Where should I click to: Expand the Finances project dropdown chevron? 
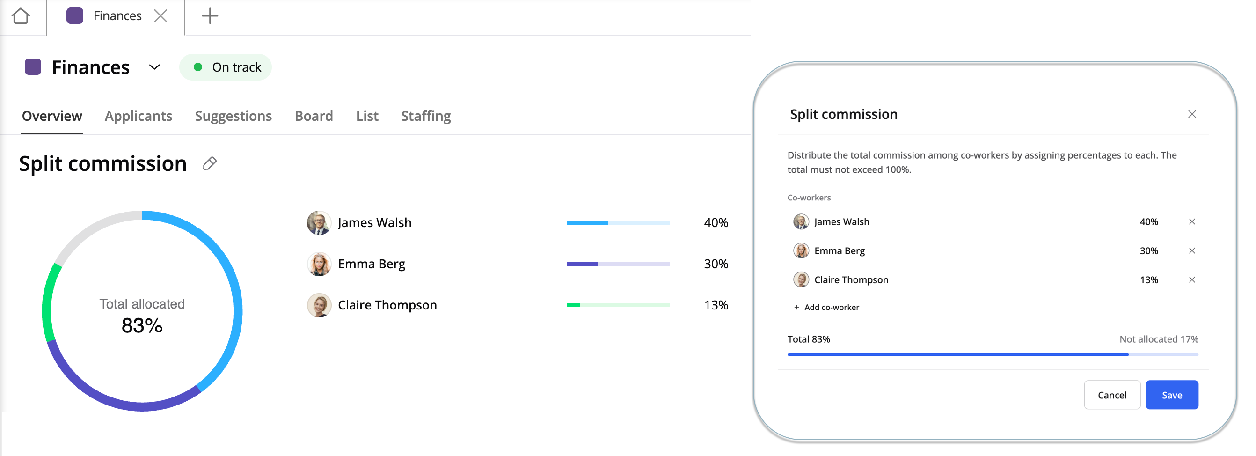154,67
